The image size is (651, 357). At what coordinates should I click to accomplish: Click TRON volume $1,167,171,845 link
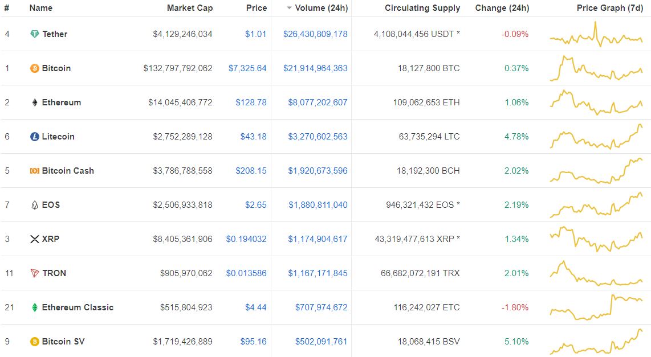coord(318,273)
